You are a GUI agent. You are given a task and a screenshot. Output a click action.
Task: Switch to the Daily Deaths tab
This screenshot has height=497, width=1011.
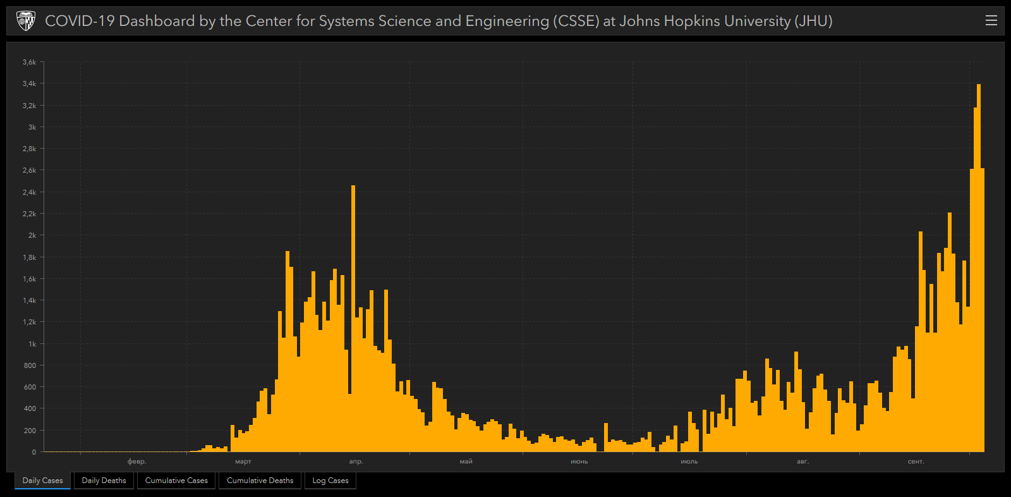click(104, 481)
